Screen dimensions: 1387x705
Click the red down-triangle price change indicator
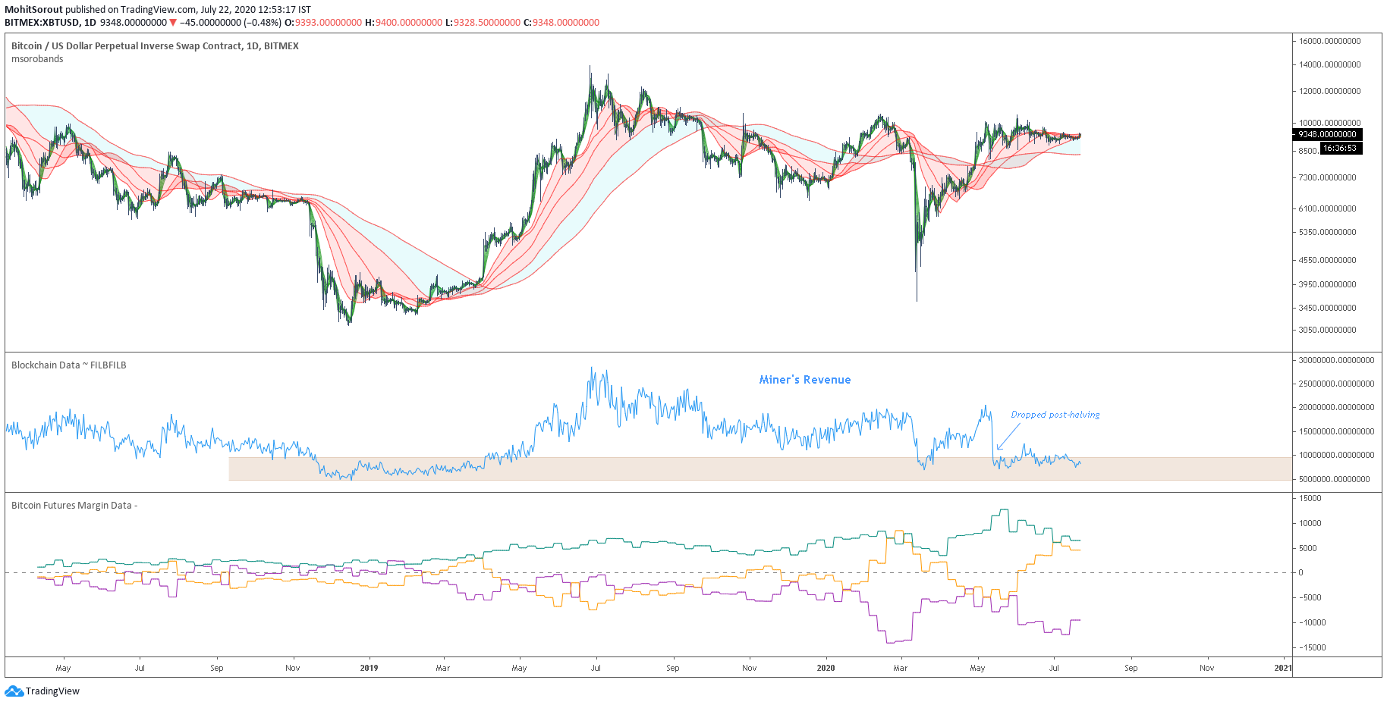point(173,23)
